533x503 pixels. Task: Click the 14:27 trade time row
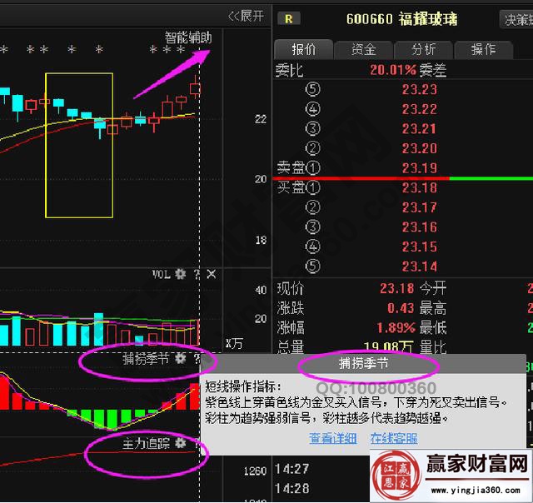coord(292,469)
